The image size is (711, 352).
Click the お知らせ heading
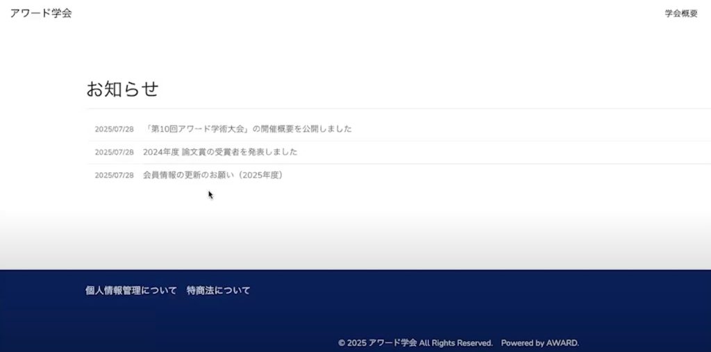(122, 89)
